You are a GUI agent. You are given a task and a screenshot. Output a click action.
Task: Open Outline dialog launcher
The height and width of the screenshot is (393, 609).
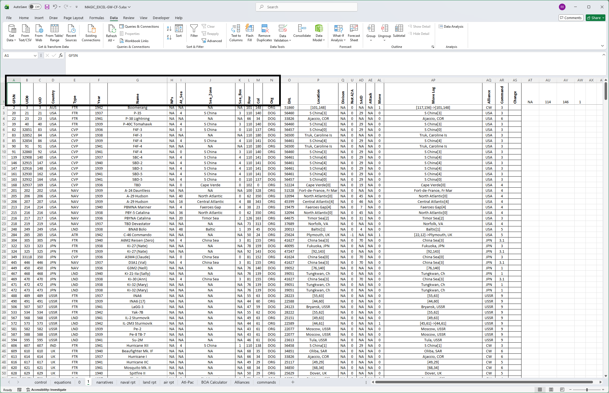pyautogui.click(x=433, y=47)
